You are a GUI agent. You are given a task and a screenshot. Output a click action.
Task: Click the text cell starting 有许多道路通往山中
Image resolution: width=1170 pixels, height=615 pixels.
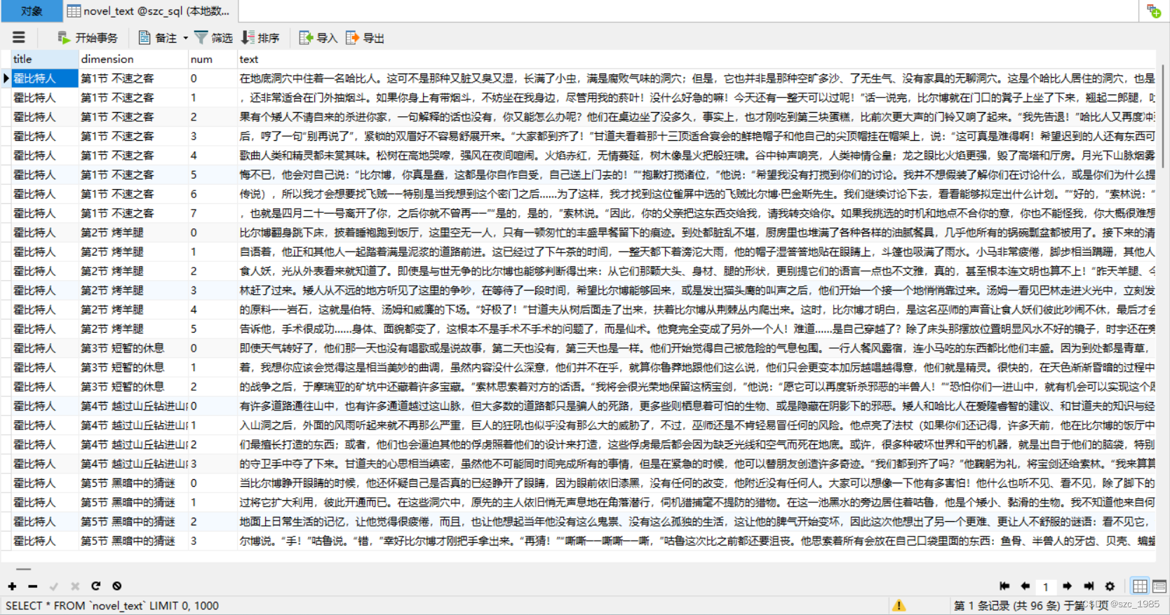pos(697,406)
